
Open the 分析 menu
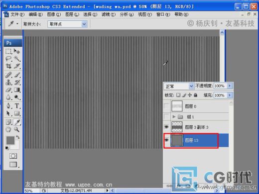click(x=127, y=14)
